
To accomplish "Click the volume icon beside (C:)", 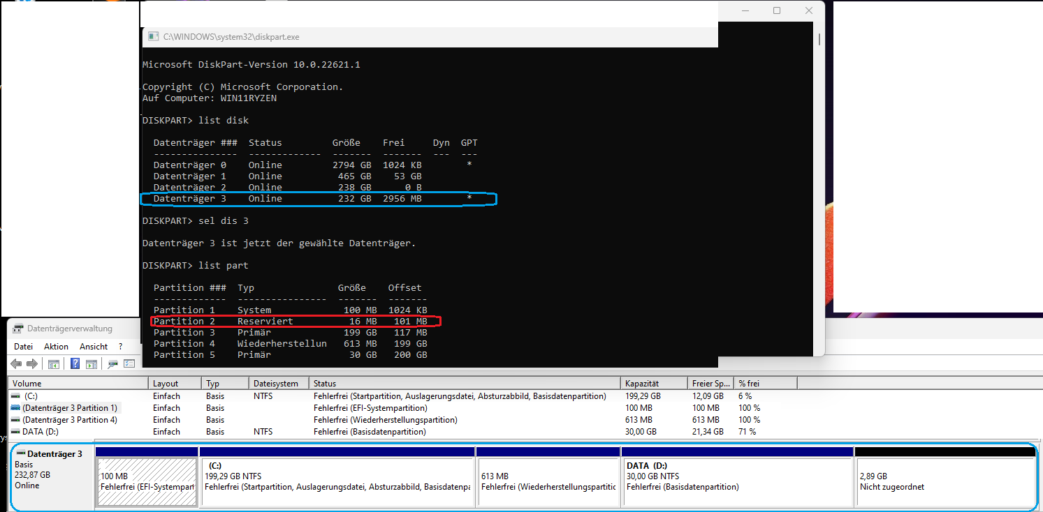I will (x=15, y=396).
